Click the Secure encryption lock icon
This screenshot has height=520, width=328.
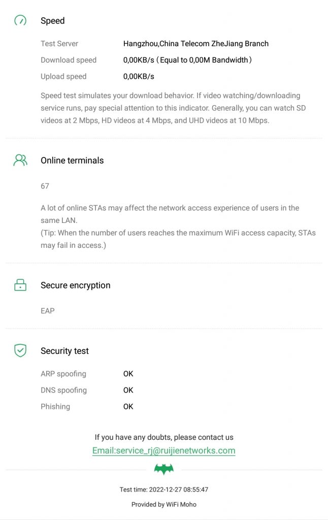tap(20, 285)
